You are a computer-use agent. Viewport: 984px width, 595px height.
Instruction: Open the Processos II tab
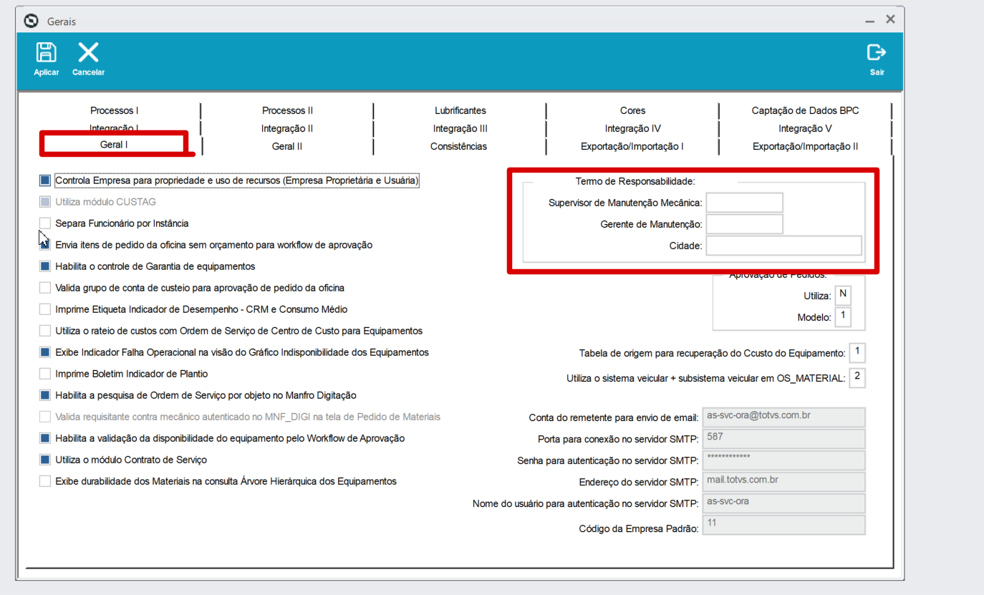(287, 110)
